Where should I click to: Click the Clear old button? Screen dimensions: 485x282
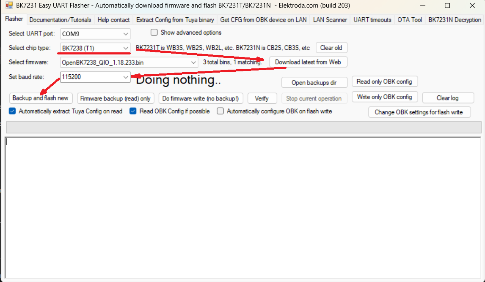(331, 48)
